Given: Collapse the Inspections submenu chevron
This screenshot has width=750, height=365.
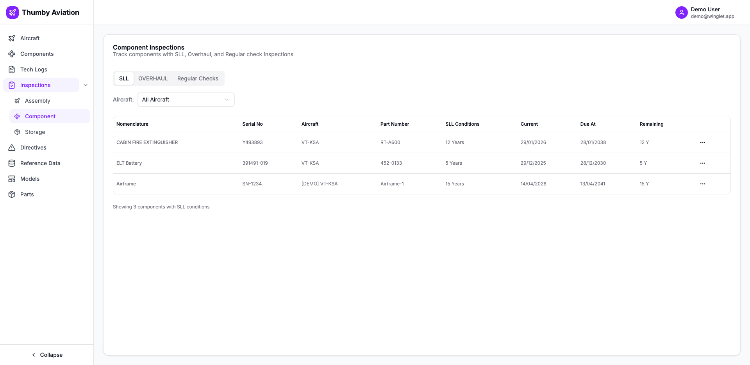Looking at the screenshot, I should [86, 85].
